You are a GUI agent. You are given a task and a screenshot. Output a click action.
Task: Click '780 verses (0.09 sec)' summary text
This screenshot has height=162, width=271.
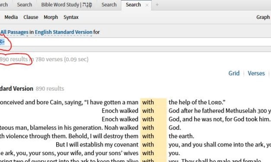[x=62, y=59]
